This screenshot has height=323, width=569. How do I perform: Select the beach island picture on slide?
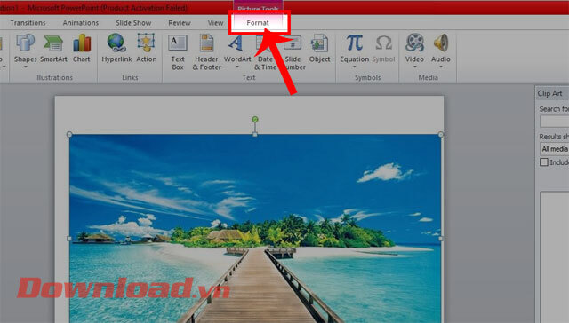(255, 228)
